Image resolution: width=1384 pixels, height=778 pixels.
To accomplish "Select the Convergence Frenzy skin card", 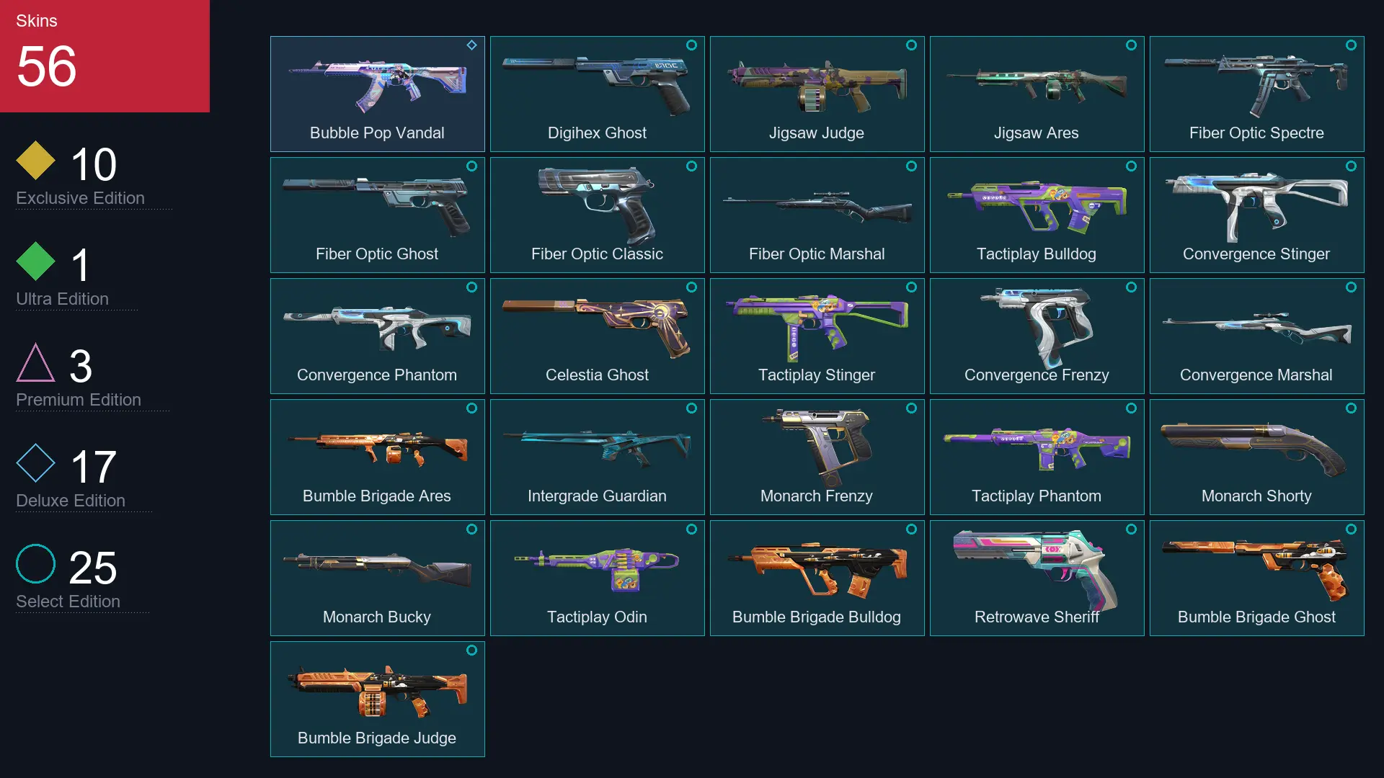I will pyautogui.click(x=1037, y=336).
